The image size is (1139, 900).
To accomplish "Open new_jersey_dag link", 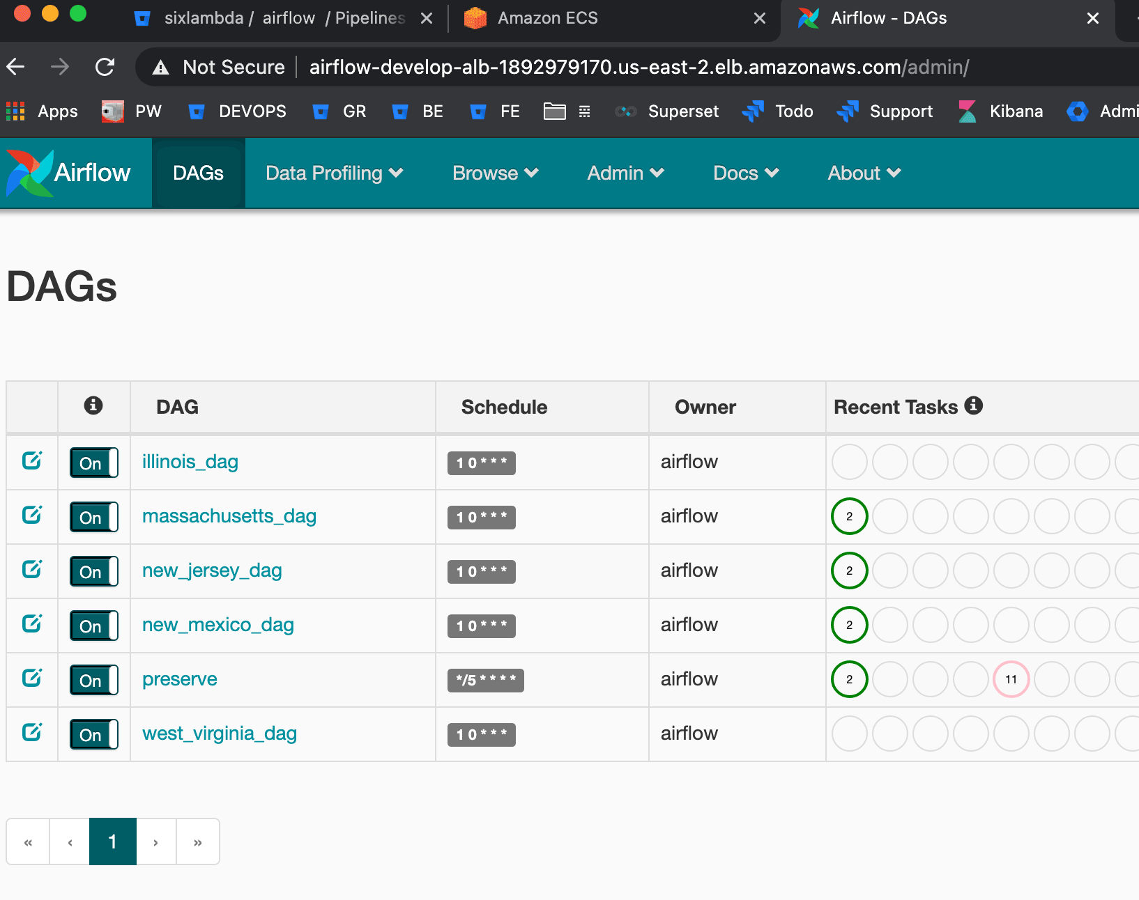I will pyautogui.click(x=212, y=571).
